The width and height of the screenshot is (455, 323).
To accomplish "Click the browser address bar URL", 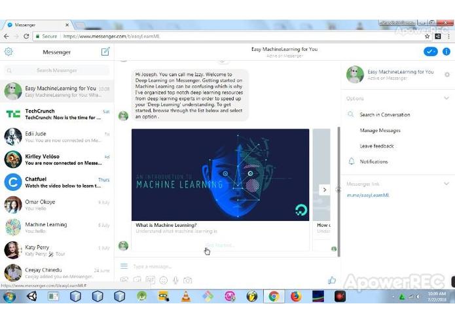I will (111, 36).
